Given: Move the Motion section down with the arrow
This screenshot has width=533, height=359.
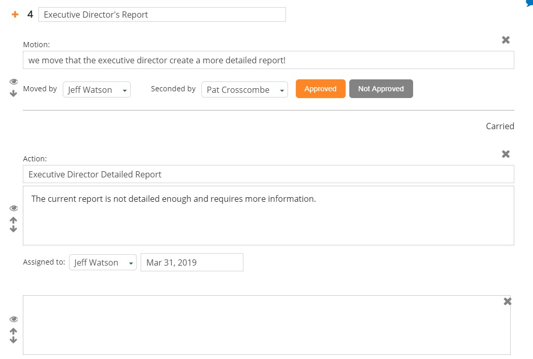Looking at the screenshot, I should pos(13,93).
